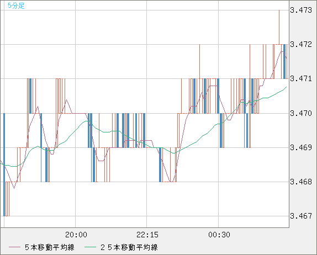This screenshot has height=255, width=317.
Task: Select the 00:30 time axis marker
Action: (x=219, y=235)
